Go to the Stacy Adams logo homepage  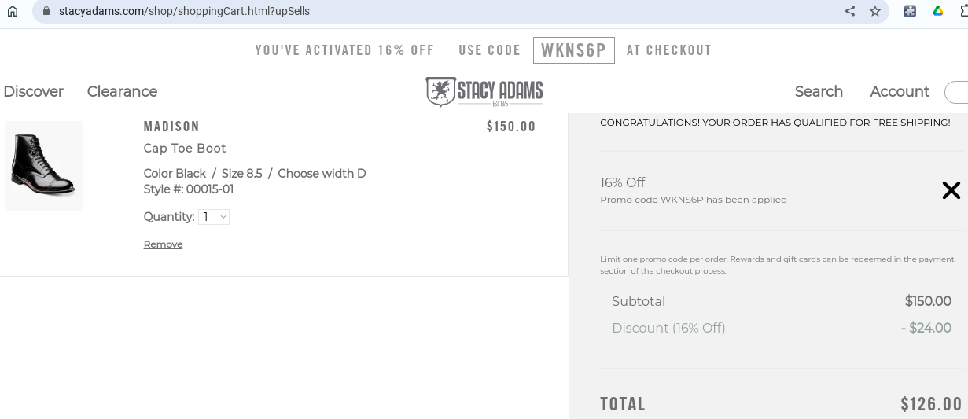pos(484,92)
